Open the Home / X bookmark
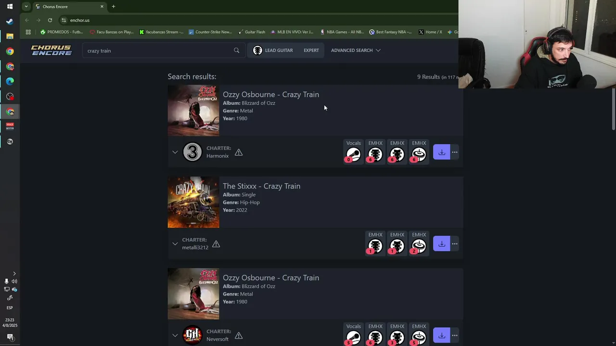This screenshot has height=346, width=616. tap(430, 32)
